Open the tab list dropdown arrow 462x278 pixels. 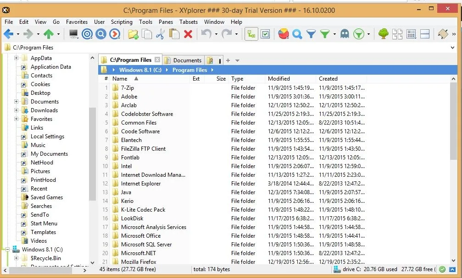tap(237, 60)
